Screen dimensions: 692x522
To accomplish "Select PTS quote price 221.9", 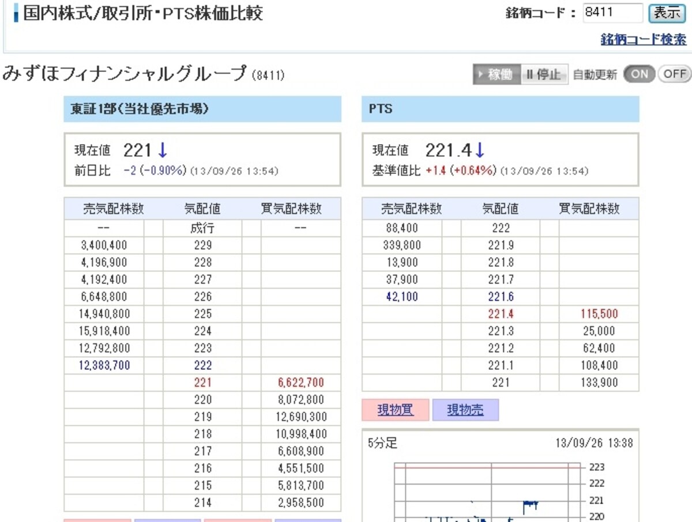I will [501, 245].
